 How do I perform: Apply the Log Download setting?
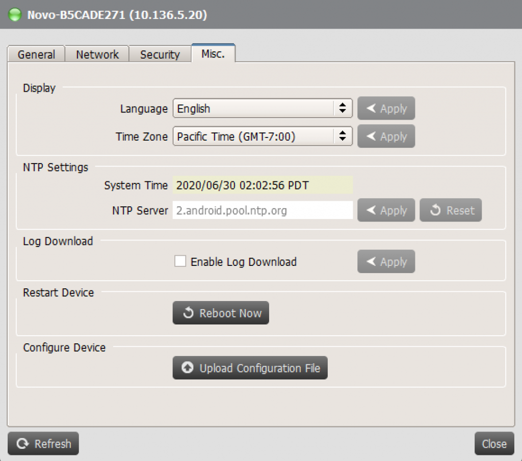pyautogui.click(x=386, y=261)
